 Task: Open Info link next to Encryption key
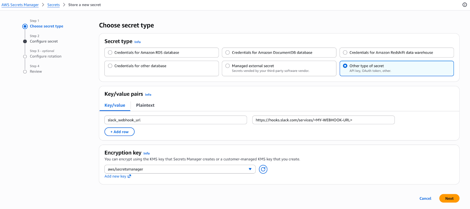[147, 153]
